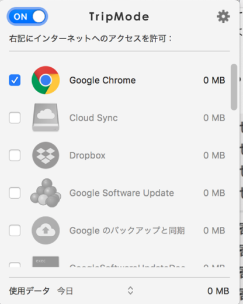This screenshot has height=304, width=243.
Task: Click the Google Chrome app icon
Action: (x=46, y=80)
